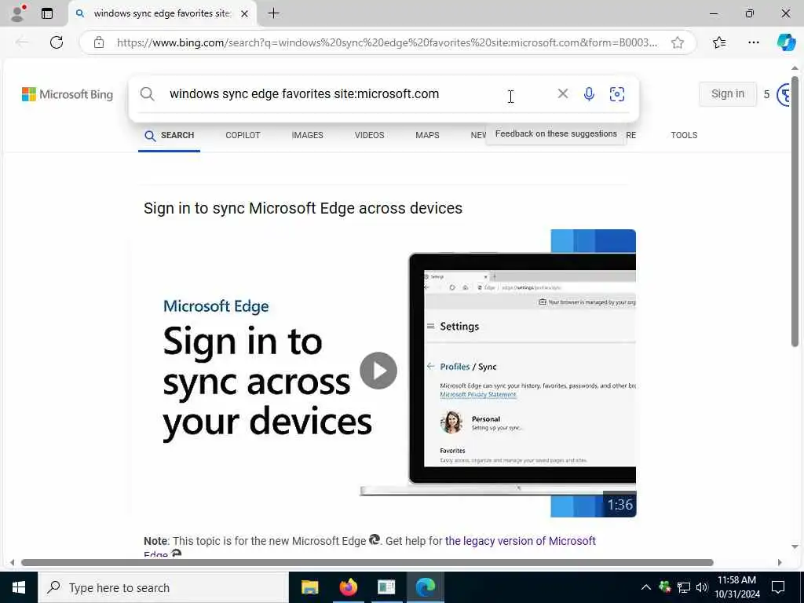Open the legacy version of Microsoft link

click(520, 541)
